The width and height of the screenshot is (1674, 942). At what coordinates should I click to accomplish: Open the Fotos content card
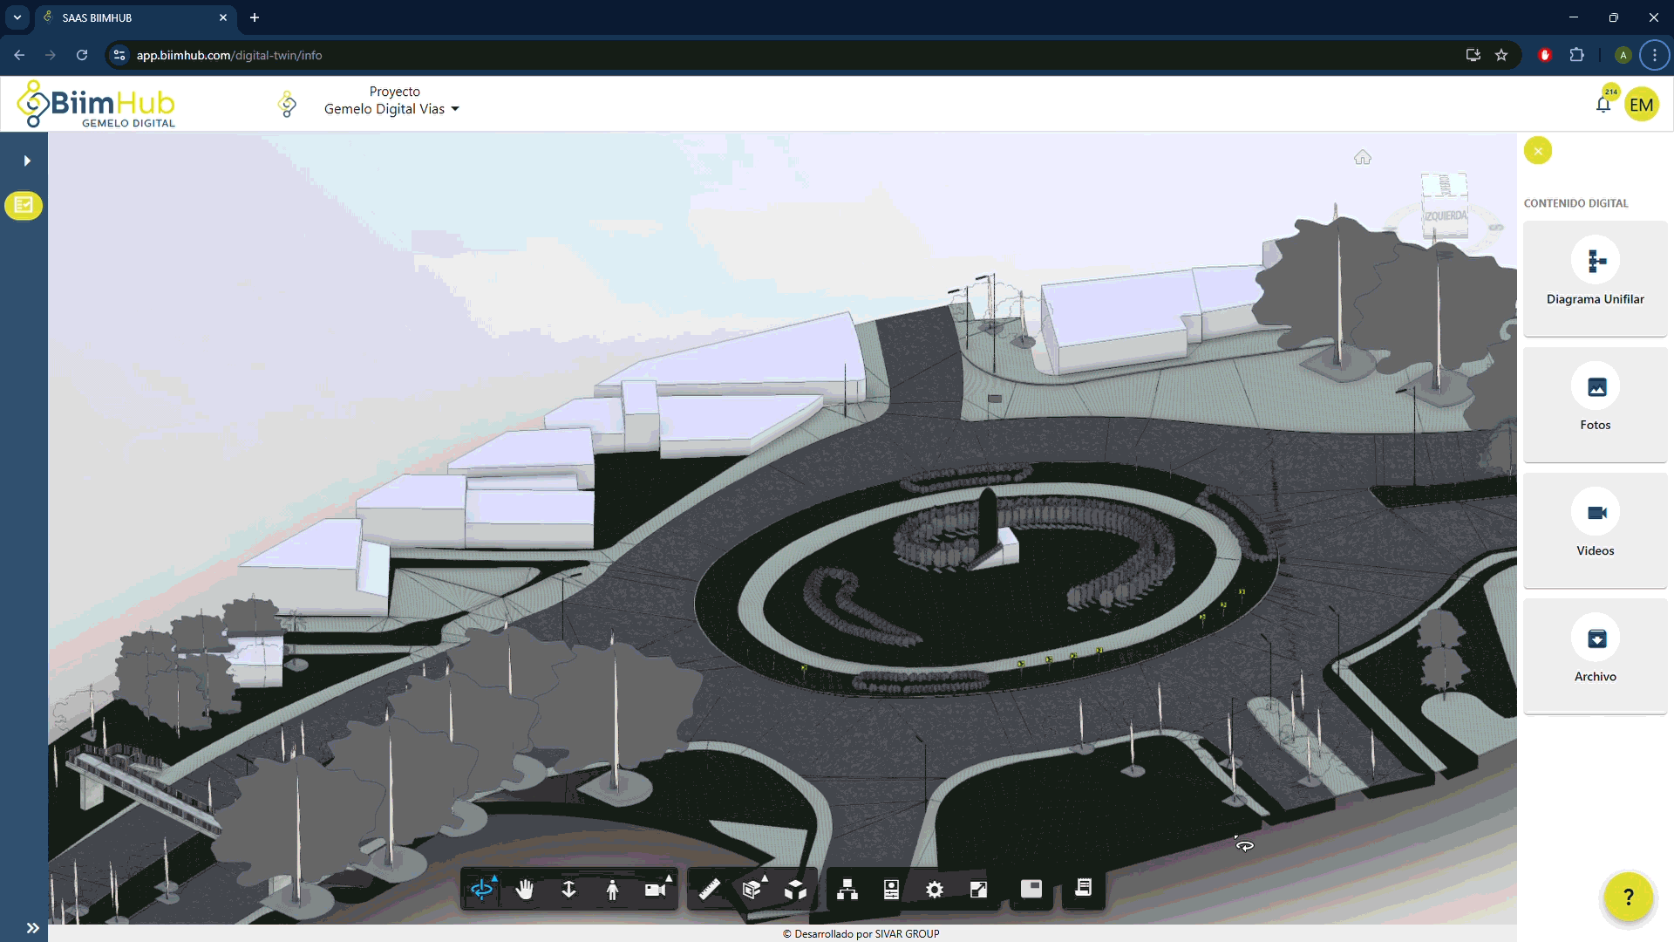[x=1595, y=404]
